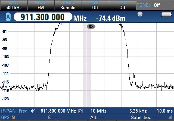Click the -91 level axis label
This screenshot has width=174, height=121.
[x=4, y=32]
